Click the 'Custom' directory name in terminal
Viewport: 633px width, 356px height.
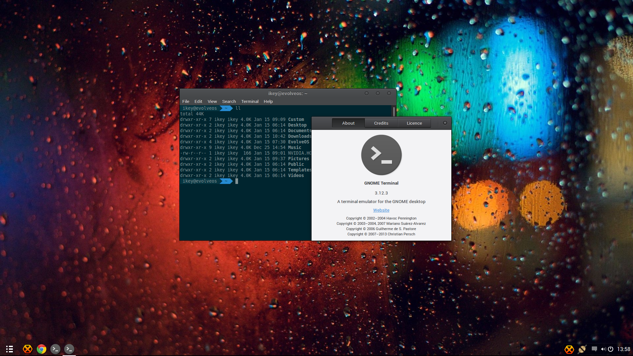coord(296,119)
